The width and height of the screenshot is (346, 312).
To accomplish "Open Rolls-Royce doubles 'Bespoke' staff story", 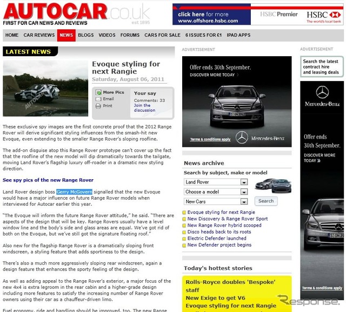I will click(230, 286).
